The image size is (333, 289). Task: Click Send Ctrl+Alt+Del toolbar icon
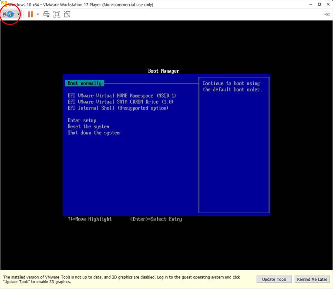tap(47, 14)
